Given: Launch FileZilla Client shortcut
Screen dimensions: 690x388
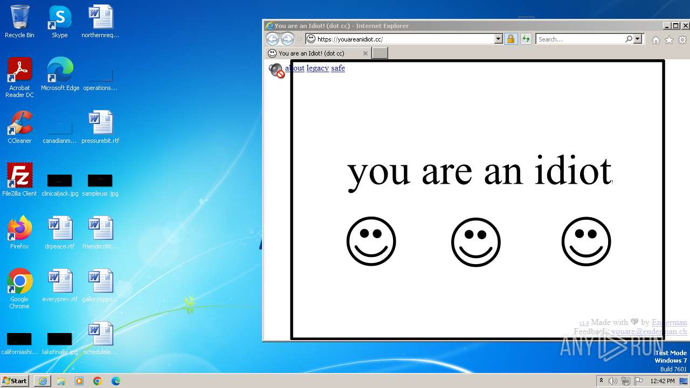Looking at the screenshot, I should 19,180.
